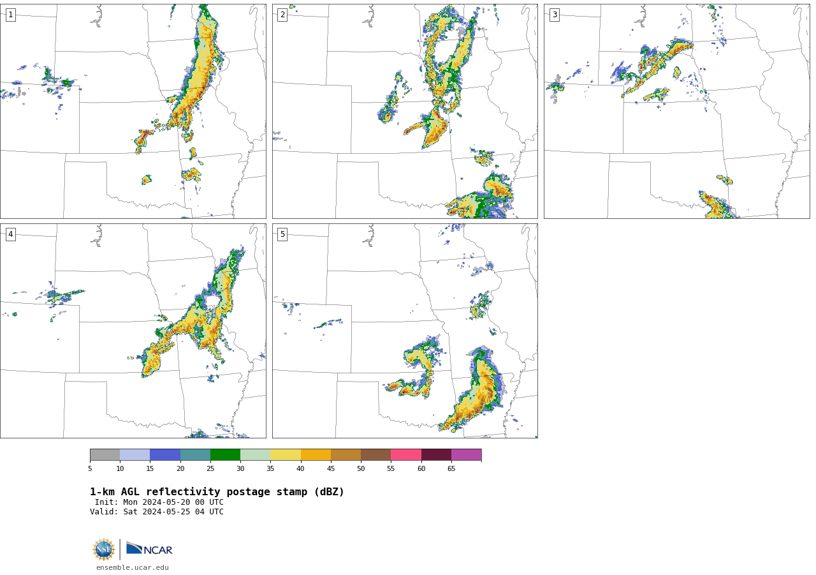Click the 'Valid: Sat 2024-05-25 04 UTC' text

[x=157, y=512]
